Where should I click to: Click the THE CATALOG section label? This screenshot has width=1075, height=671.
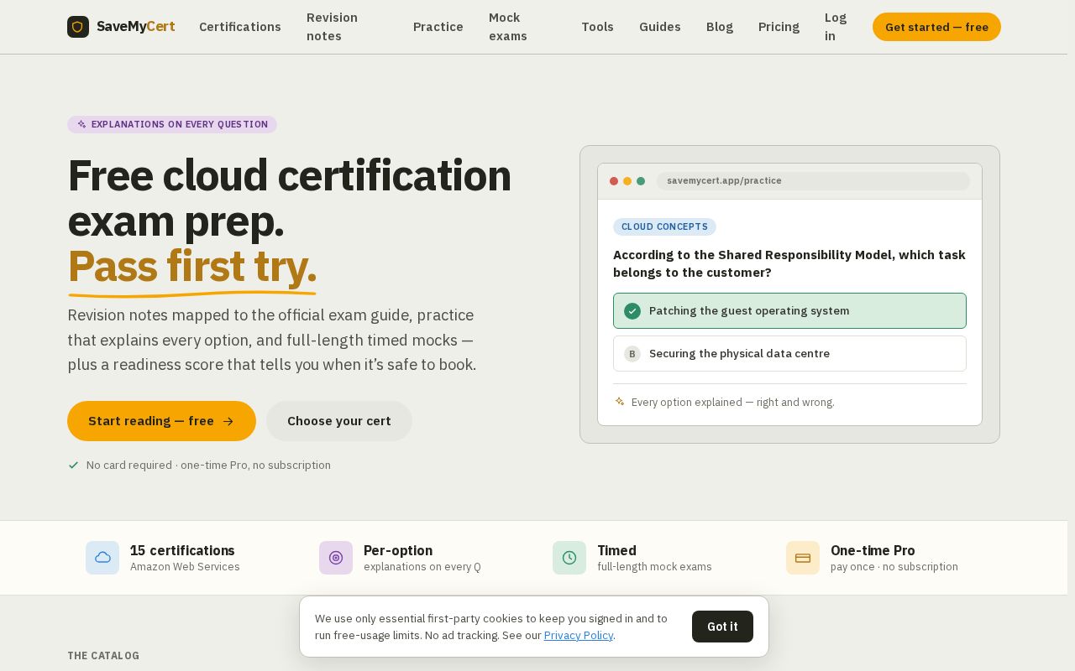coord(103,656)
